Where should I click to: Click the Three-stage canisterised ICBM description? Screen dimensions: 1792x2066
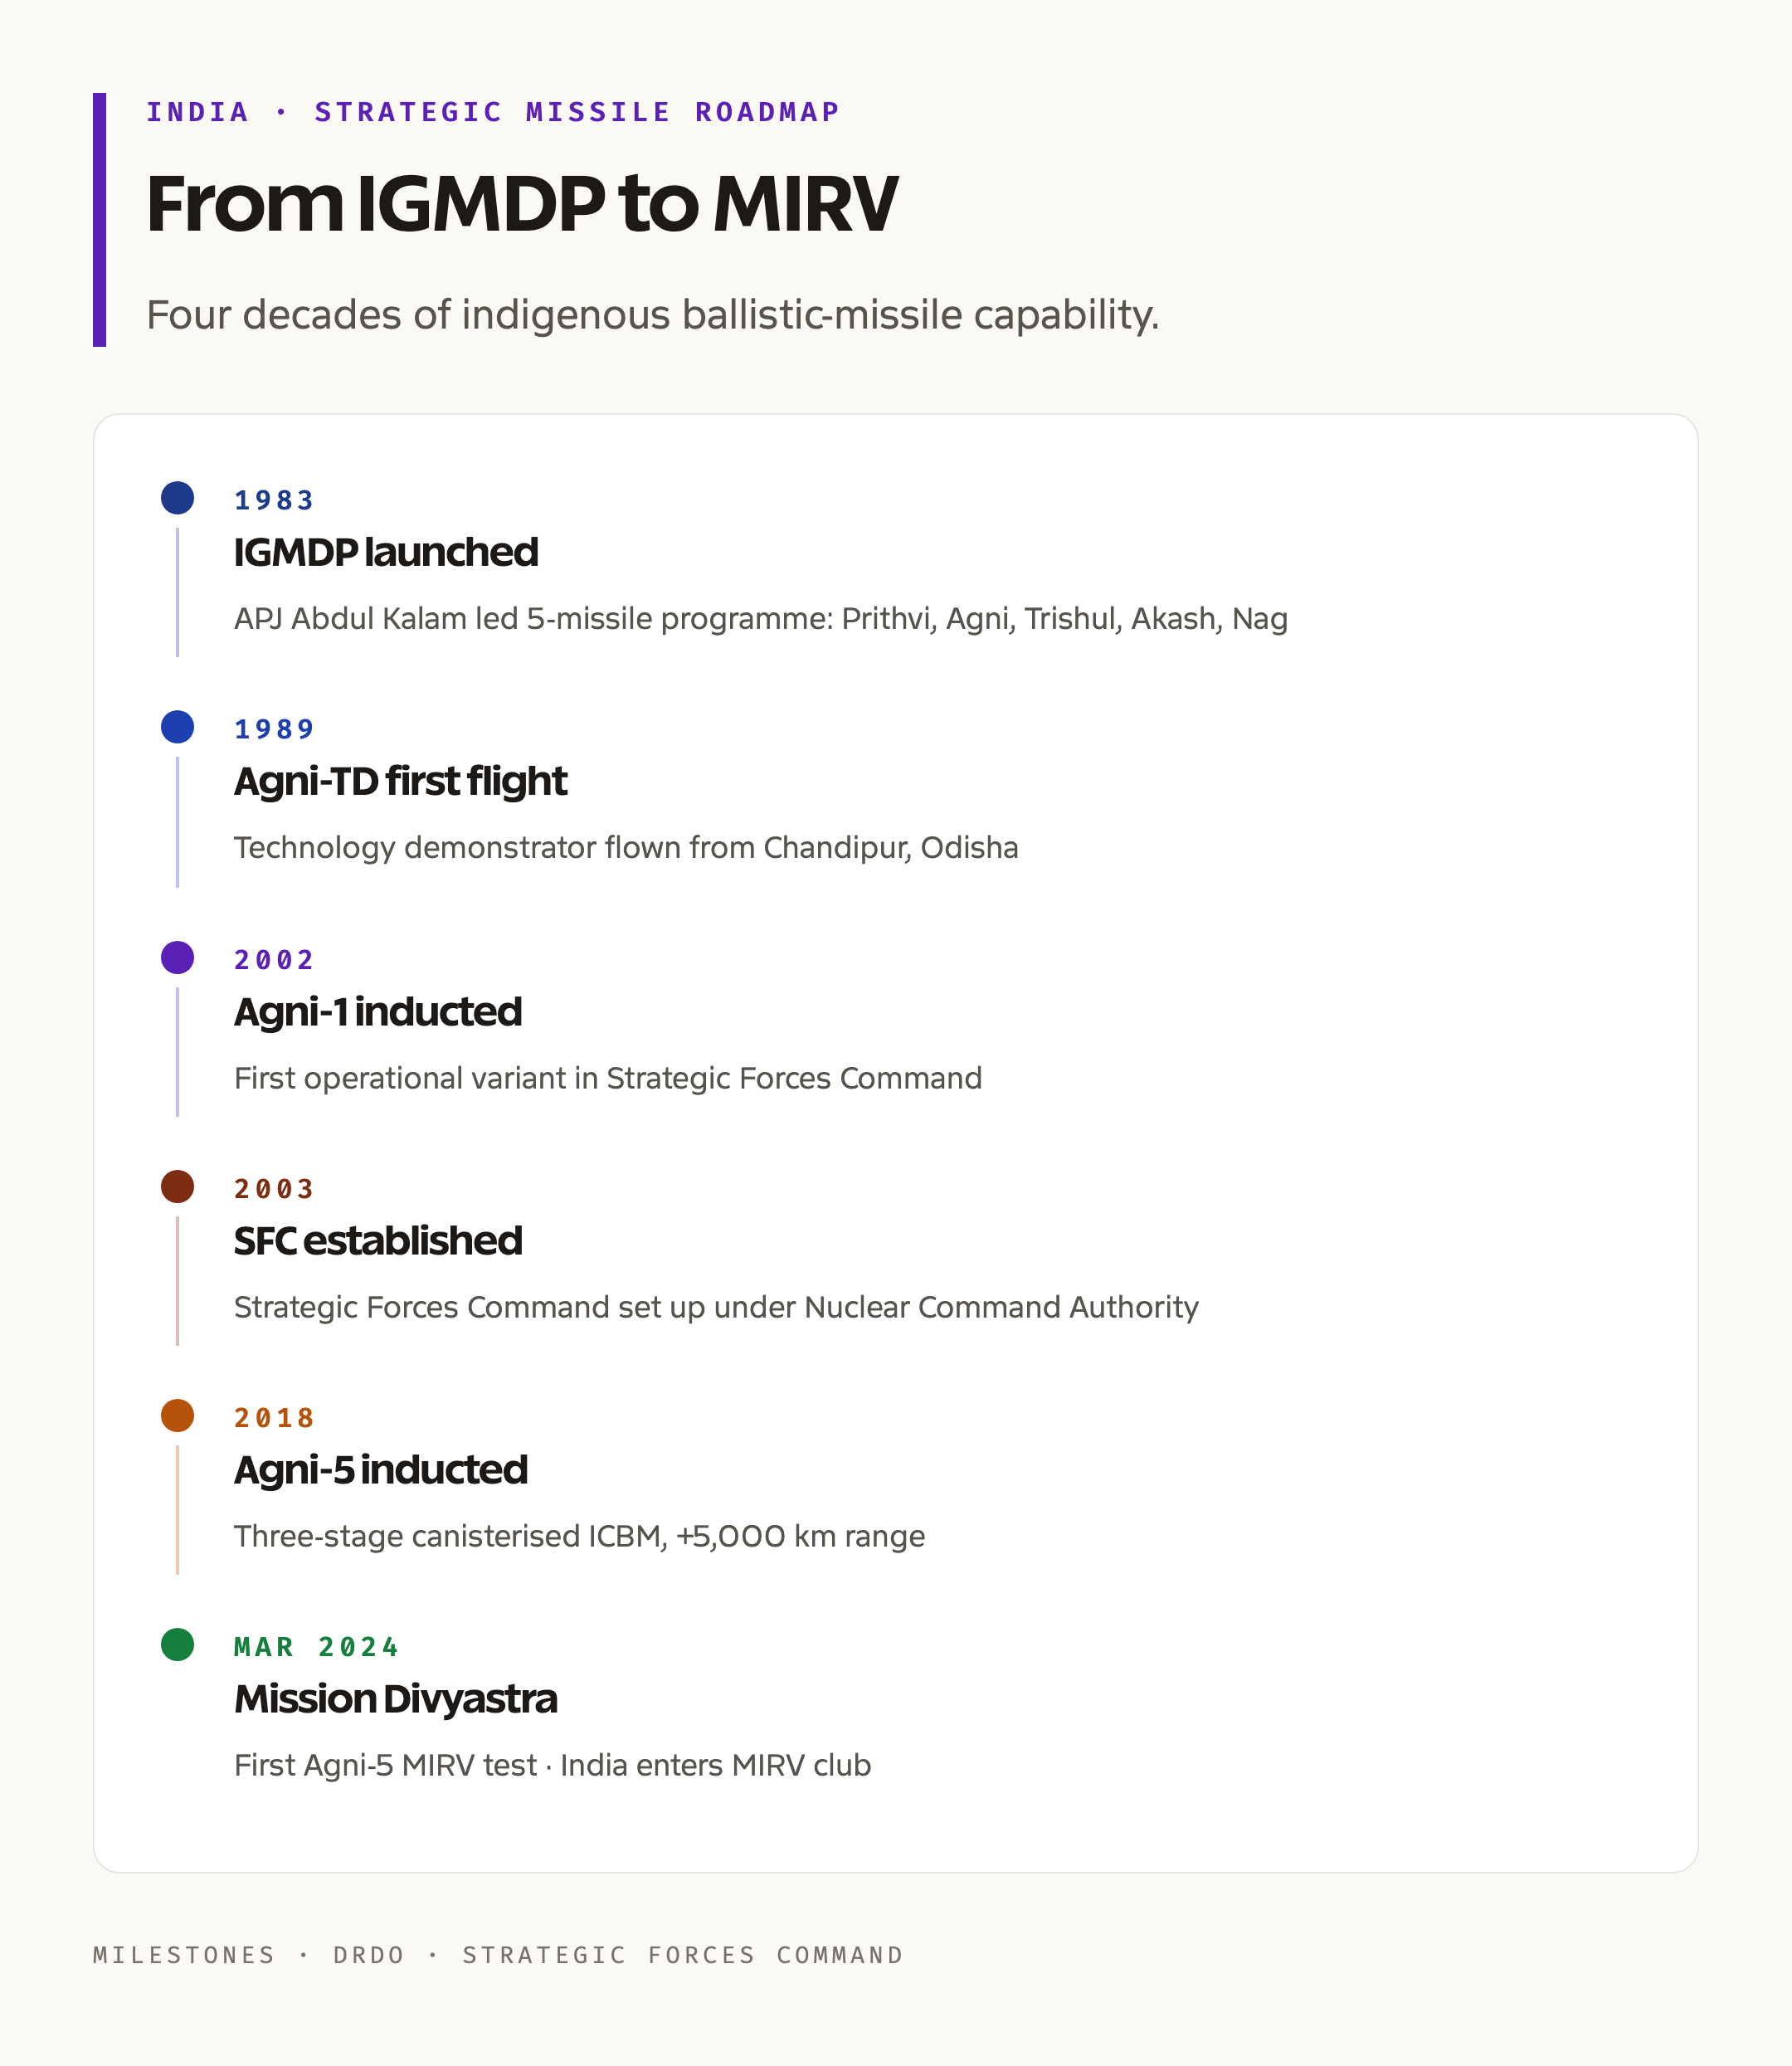tap(579, 1536)
